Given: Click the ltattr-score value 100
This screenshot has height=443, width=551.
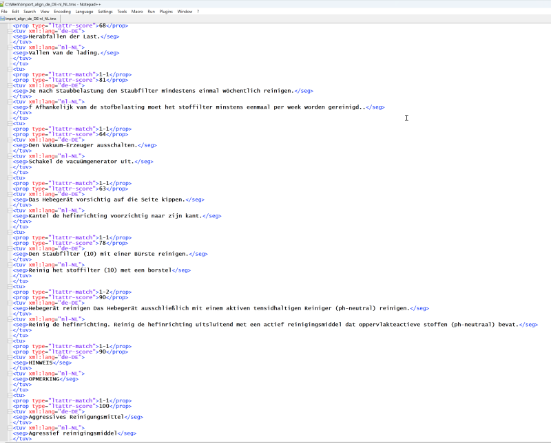Looking at the screenshot, I should 104,407.
